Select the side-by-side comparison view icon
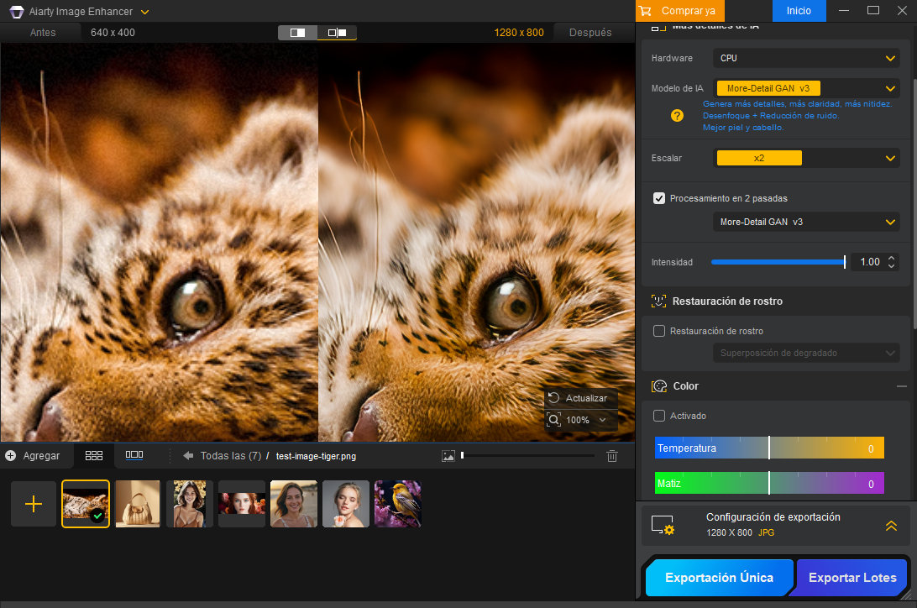This screenshot has height=608, width=917. point(337,33)
